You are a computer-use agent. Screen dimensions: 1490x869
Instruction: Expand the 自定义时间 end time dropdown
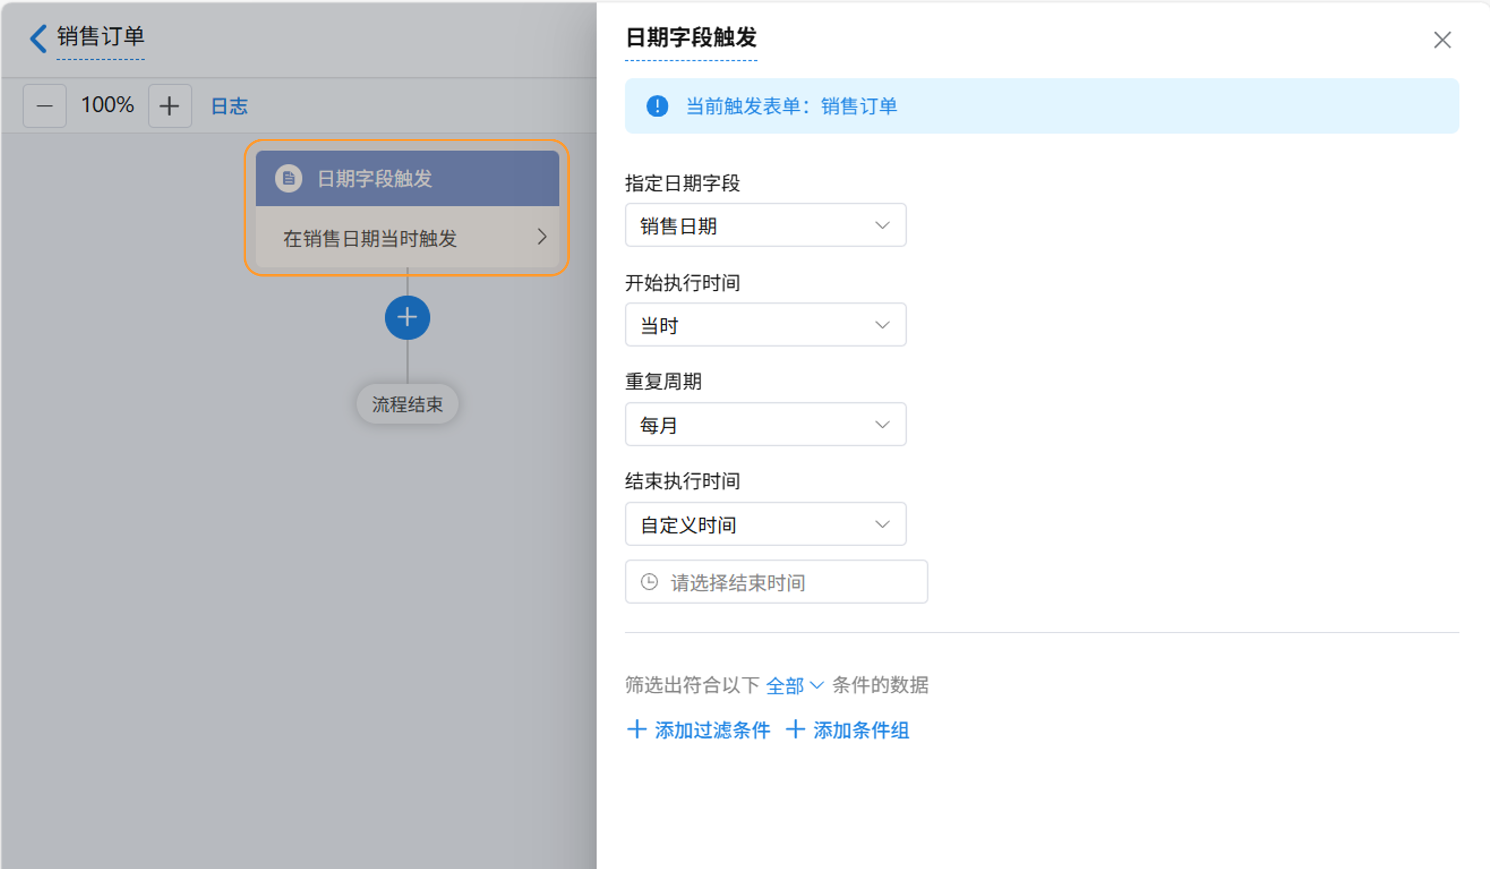765,524
